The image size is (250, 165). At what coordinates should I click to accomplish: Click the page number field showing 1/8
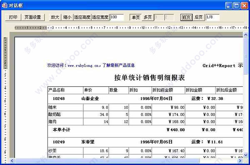click(x=212, y=17)
